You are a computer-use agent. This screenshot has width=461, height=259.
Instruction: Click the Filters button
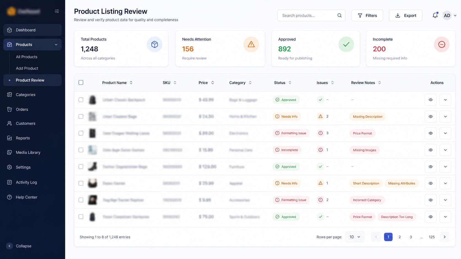367,15
